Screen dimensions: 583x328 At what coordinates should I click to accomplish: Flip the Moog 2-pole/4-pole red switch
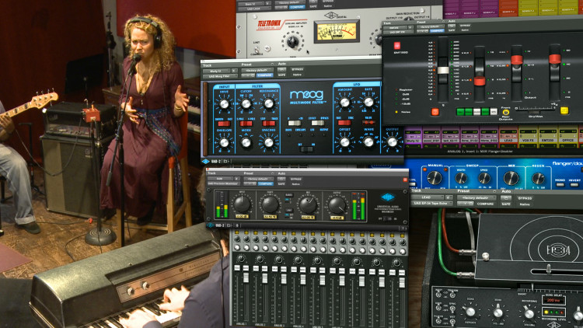pyautogui.click(x=246, y=124)
